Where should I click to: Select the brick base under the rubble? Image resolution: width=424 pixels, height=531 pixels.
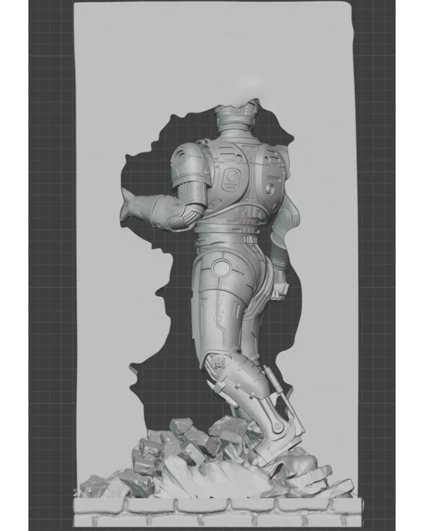click(x=218, y=512)
